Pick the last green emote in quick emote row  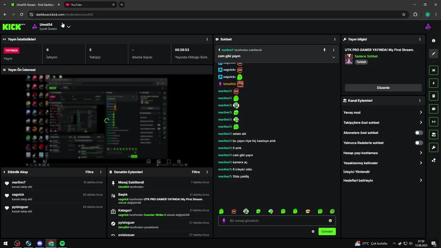point(332,211)
